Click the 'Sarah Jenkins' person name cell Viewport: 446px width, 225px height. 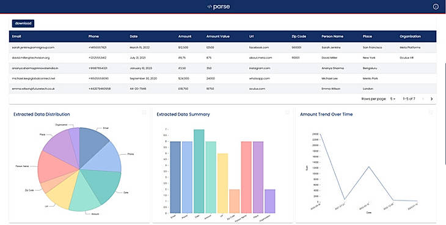tap(331, 48)
